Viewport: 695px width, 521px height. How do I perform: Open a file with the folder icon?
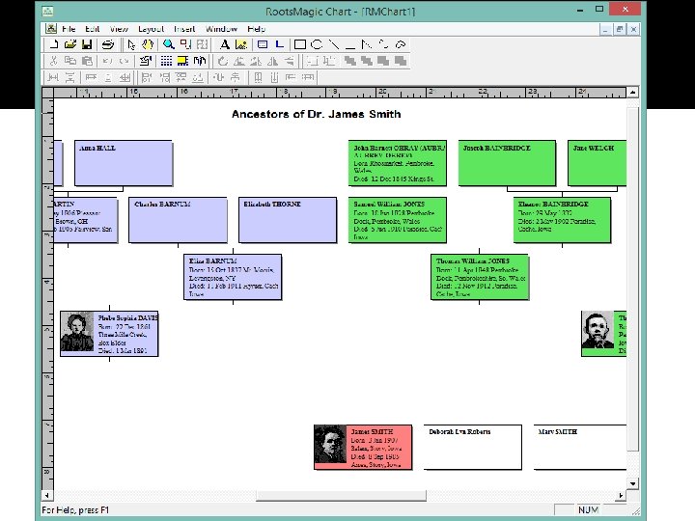pyautogui.click(x=70, y=44)
